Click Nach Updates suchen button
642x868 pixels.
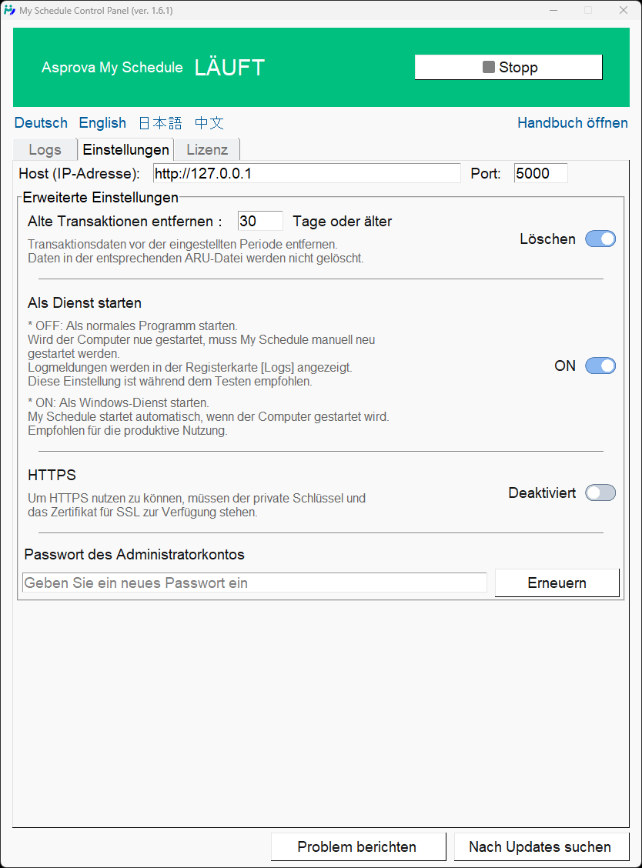tap(540, 847)
